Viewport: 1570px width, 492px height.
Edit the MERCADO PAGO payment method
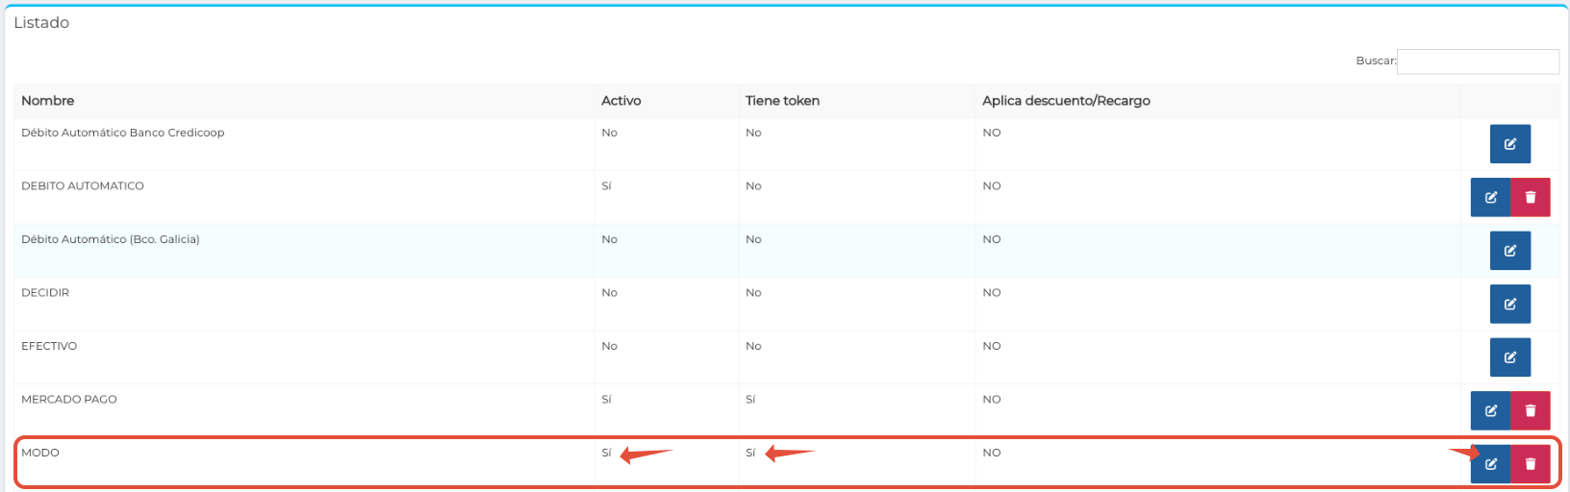click(1490, 410)
